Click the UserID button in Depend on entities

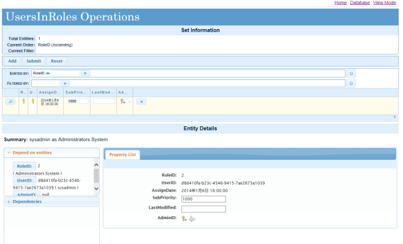[25, 180]
